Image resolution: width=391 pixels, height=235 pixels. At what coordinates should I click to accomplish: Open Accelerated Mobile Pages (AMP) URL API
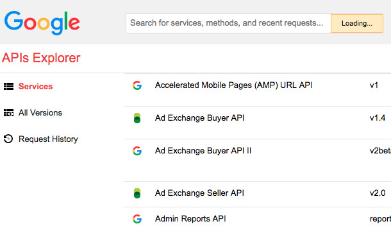234,85
